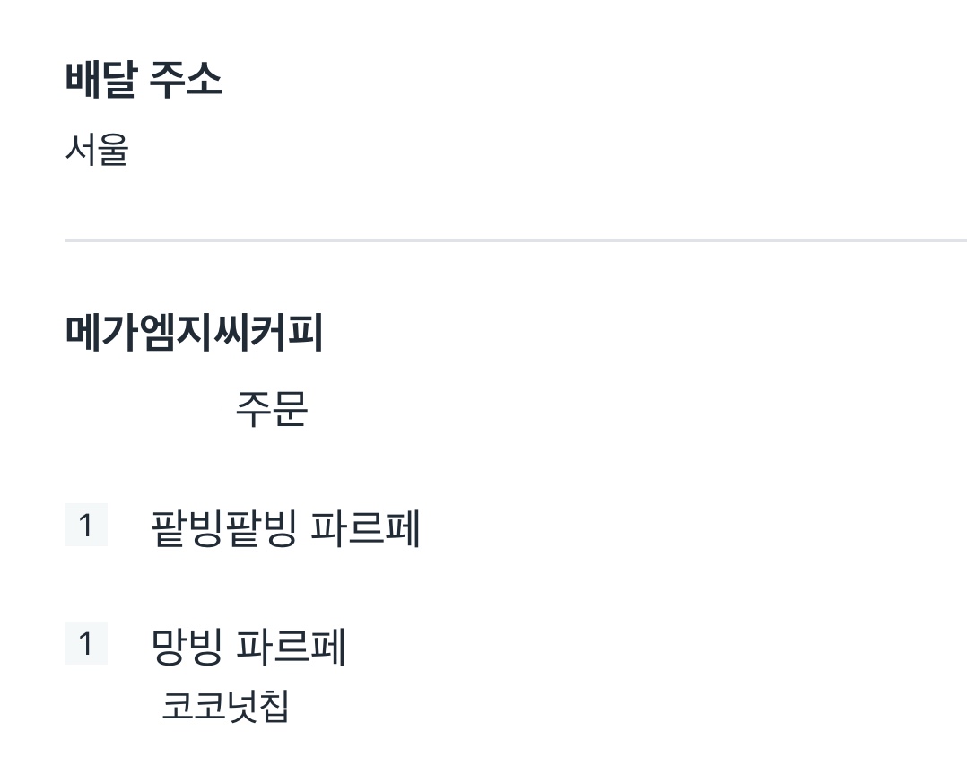Click the horizontal divider below the address
The image size is (967, 783).
(x=516, y=240)
